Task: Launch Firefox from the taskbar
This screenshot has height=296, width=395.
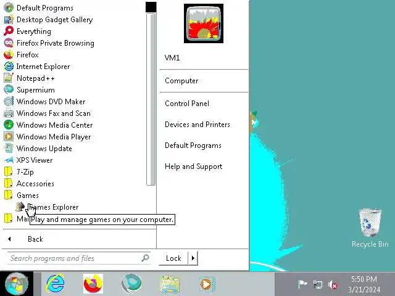Action: pos(93,284)
